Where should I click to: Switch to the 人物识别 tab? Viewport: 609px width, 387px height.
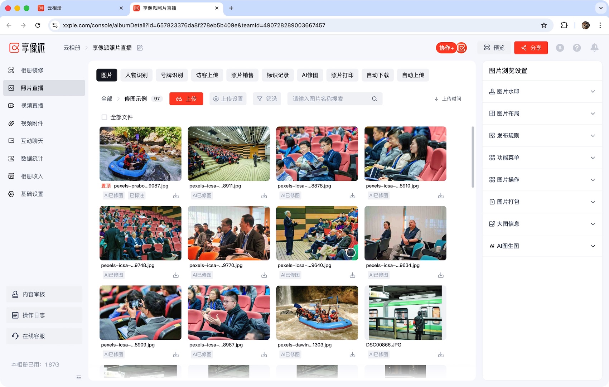coord(136,75)
